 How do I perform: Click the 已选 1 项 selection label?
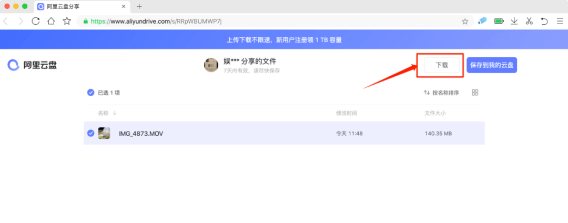pyautogui.click(x=109, y=93)
